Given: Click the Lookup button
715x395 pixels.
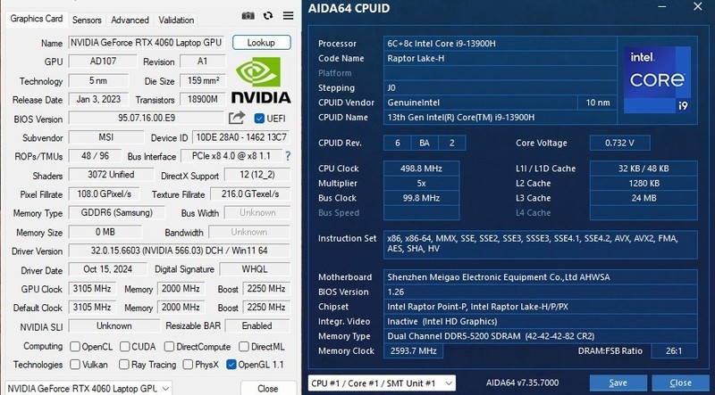Looking at the screenshot, I should (x=261, y=42).
